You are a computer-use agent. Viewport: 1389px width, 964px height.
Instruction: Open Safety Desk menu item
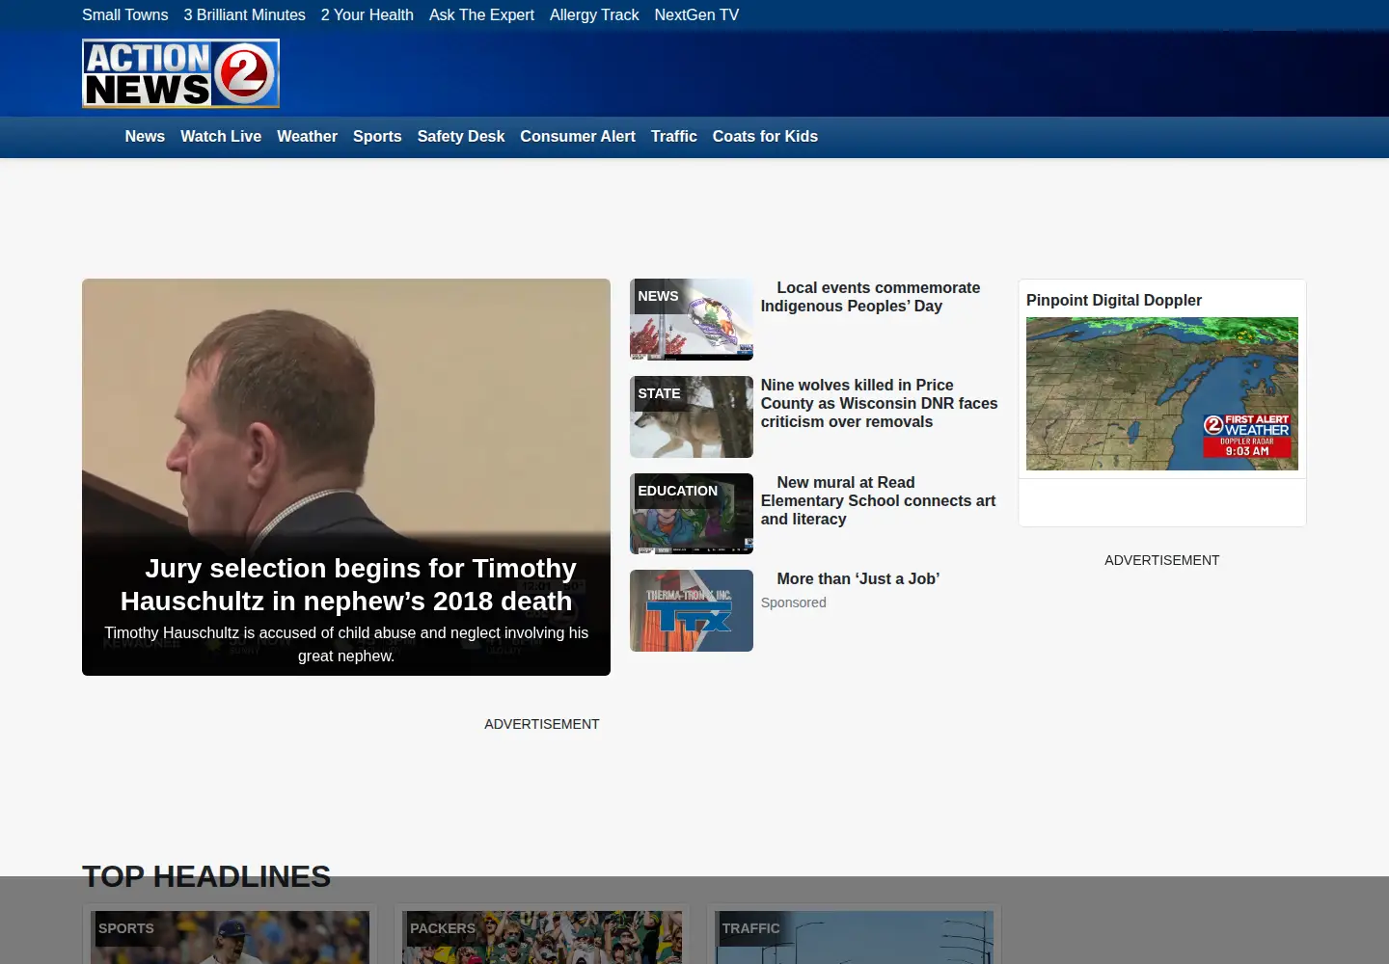click(461, 137)
